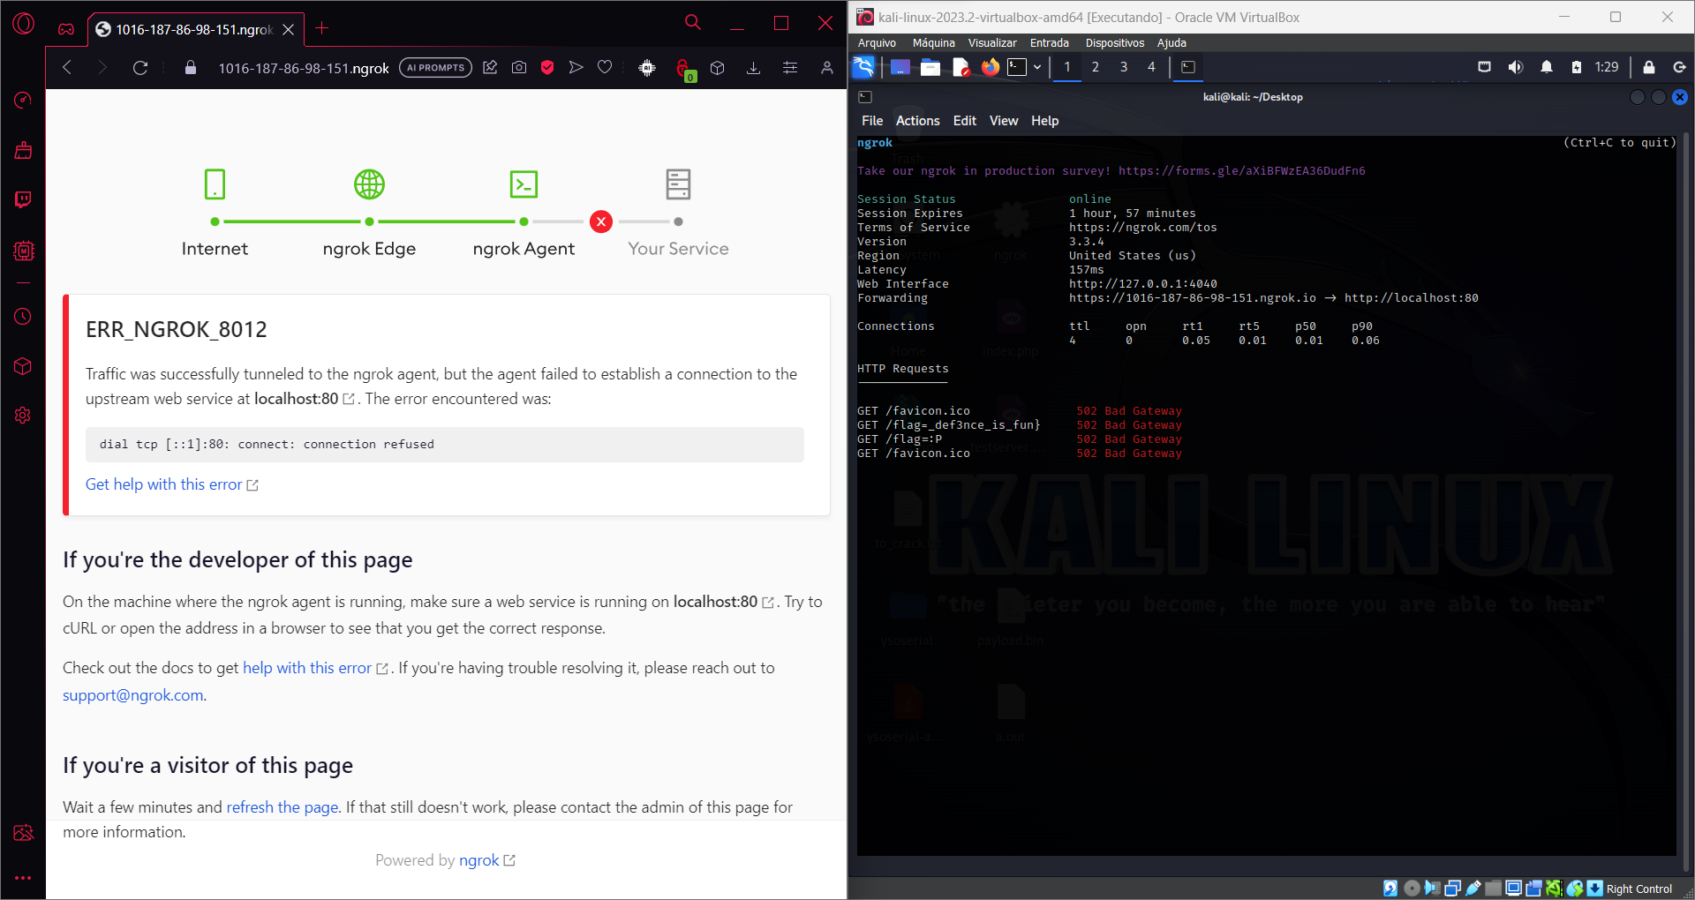Lock Kali screen with padlock icon
The height and width of the screenshot is (900, 1695).
pyautogui.click(x=1648, y=67)
